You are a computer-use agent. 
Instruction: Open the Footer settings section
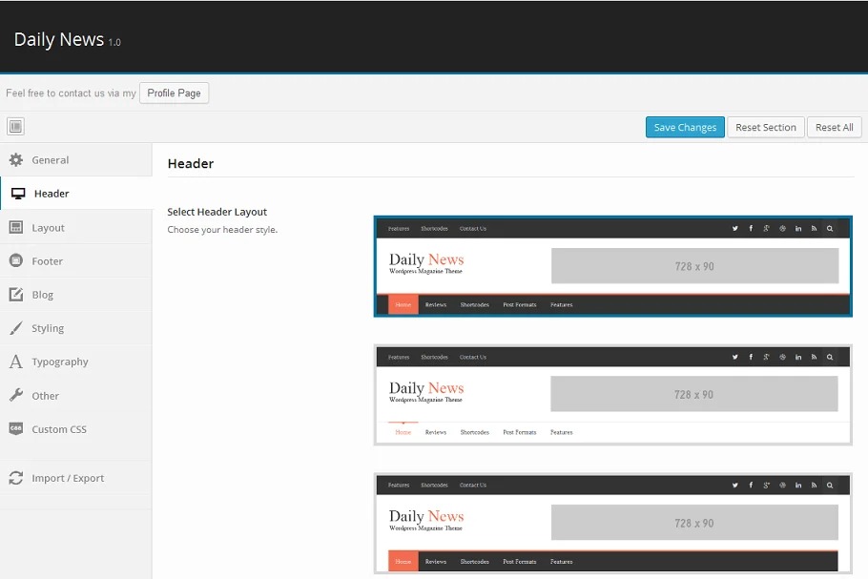(48, 261)
